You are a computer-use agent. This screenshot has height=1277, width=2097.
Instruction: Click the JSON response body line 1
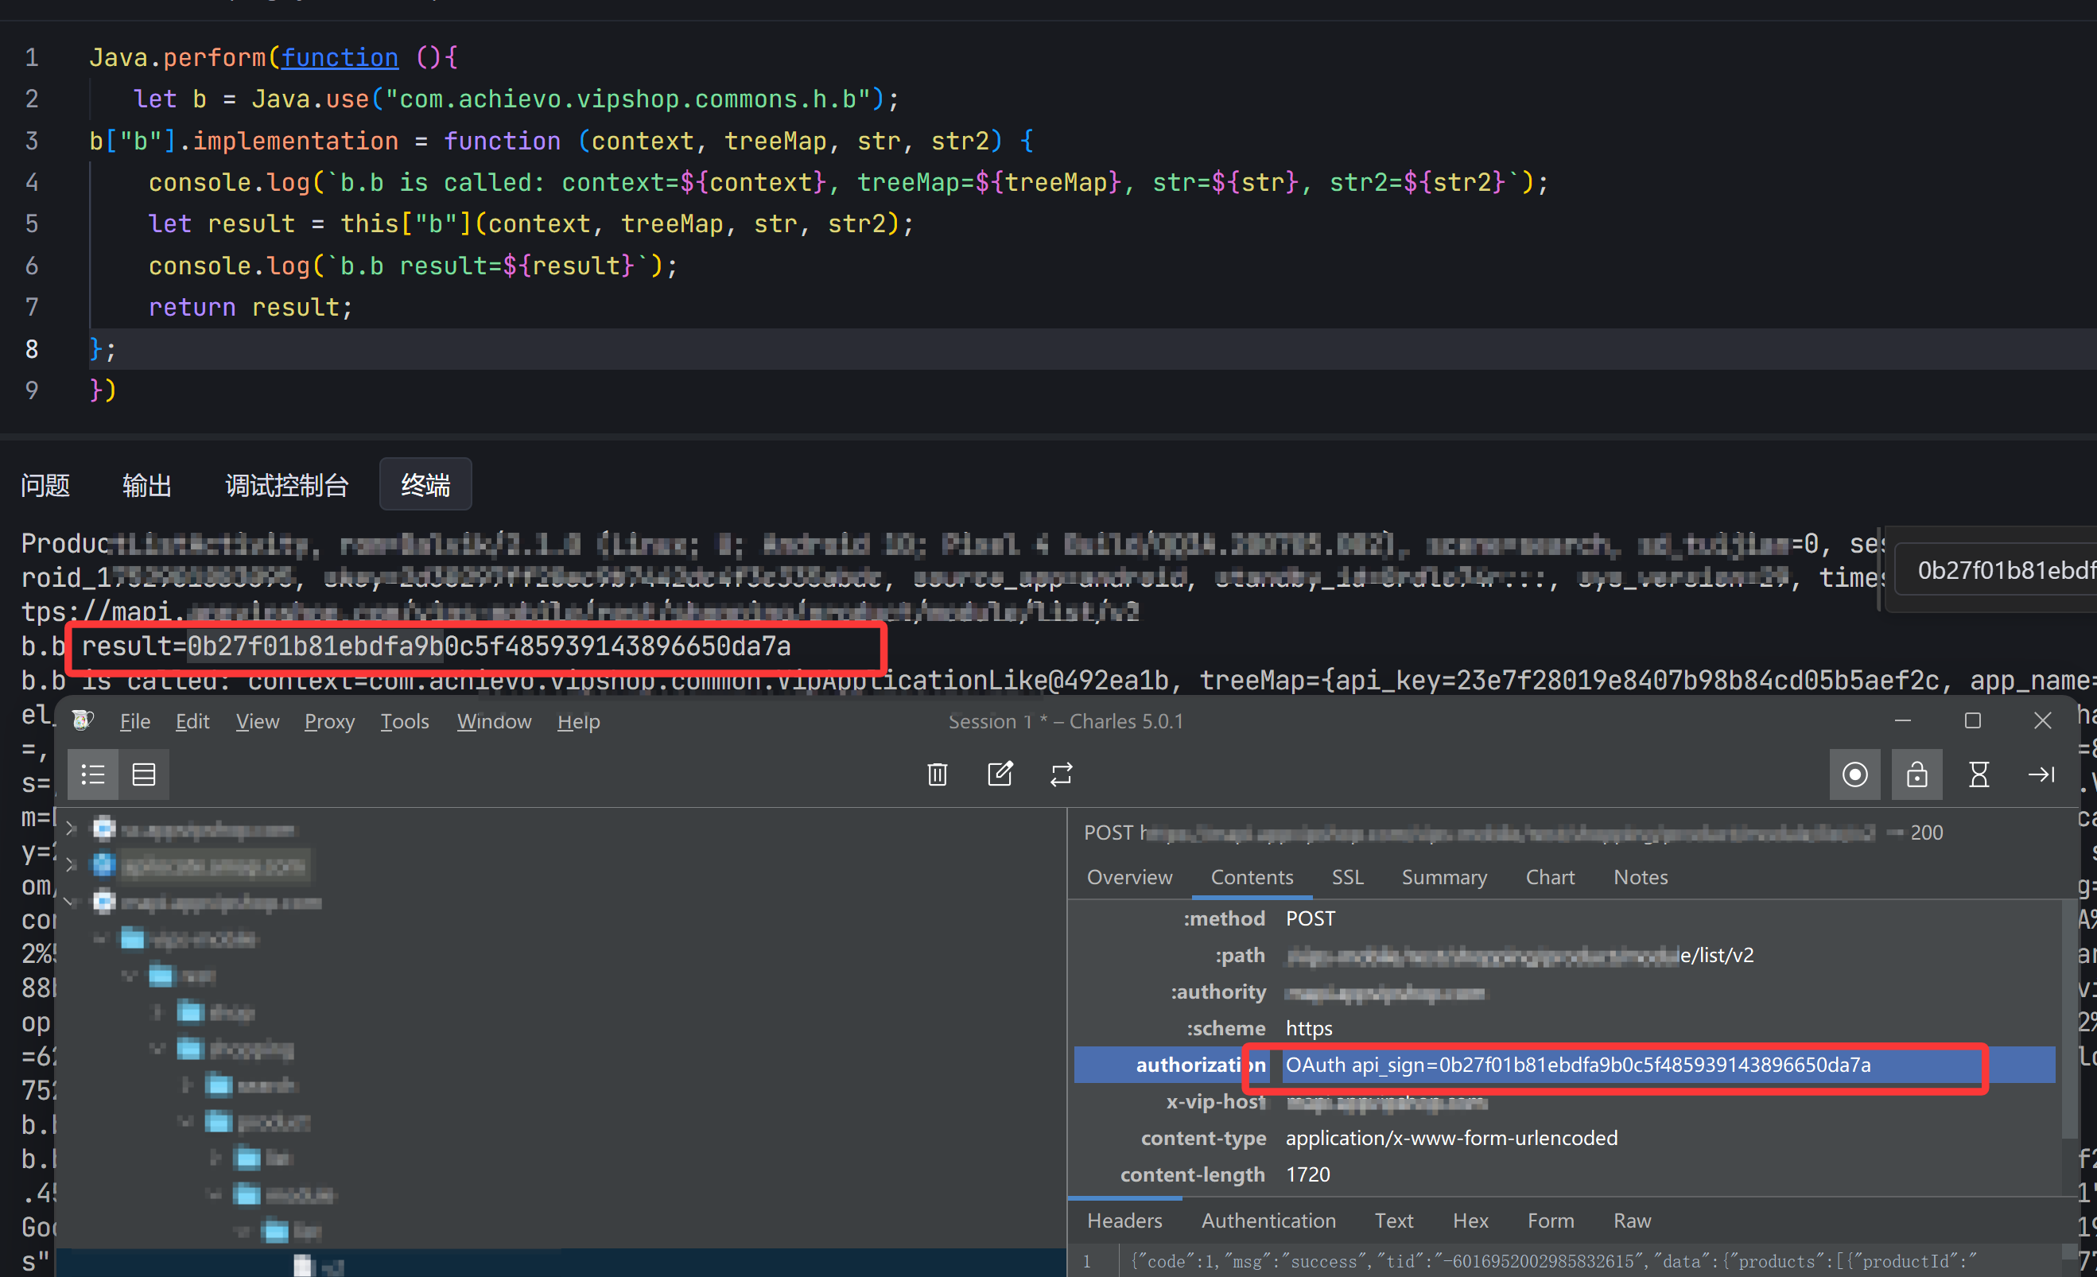tap(1553, 1261)
